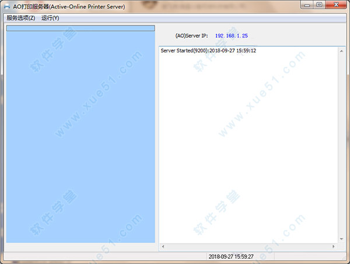Screen dimensions: 350x264
Task: Click the log's vertical scrollbar up arrow
Action: 341,51
